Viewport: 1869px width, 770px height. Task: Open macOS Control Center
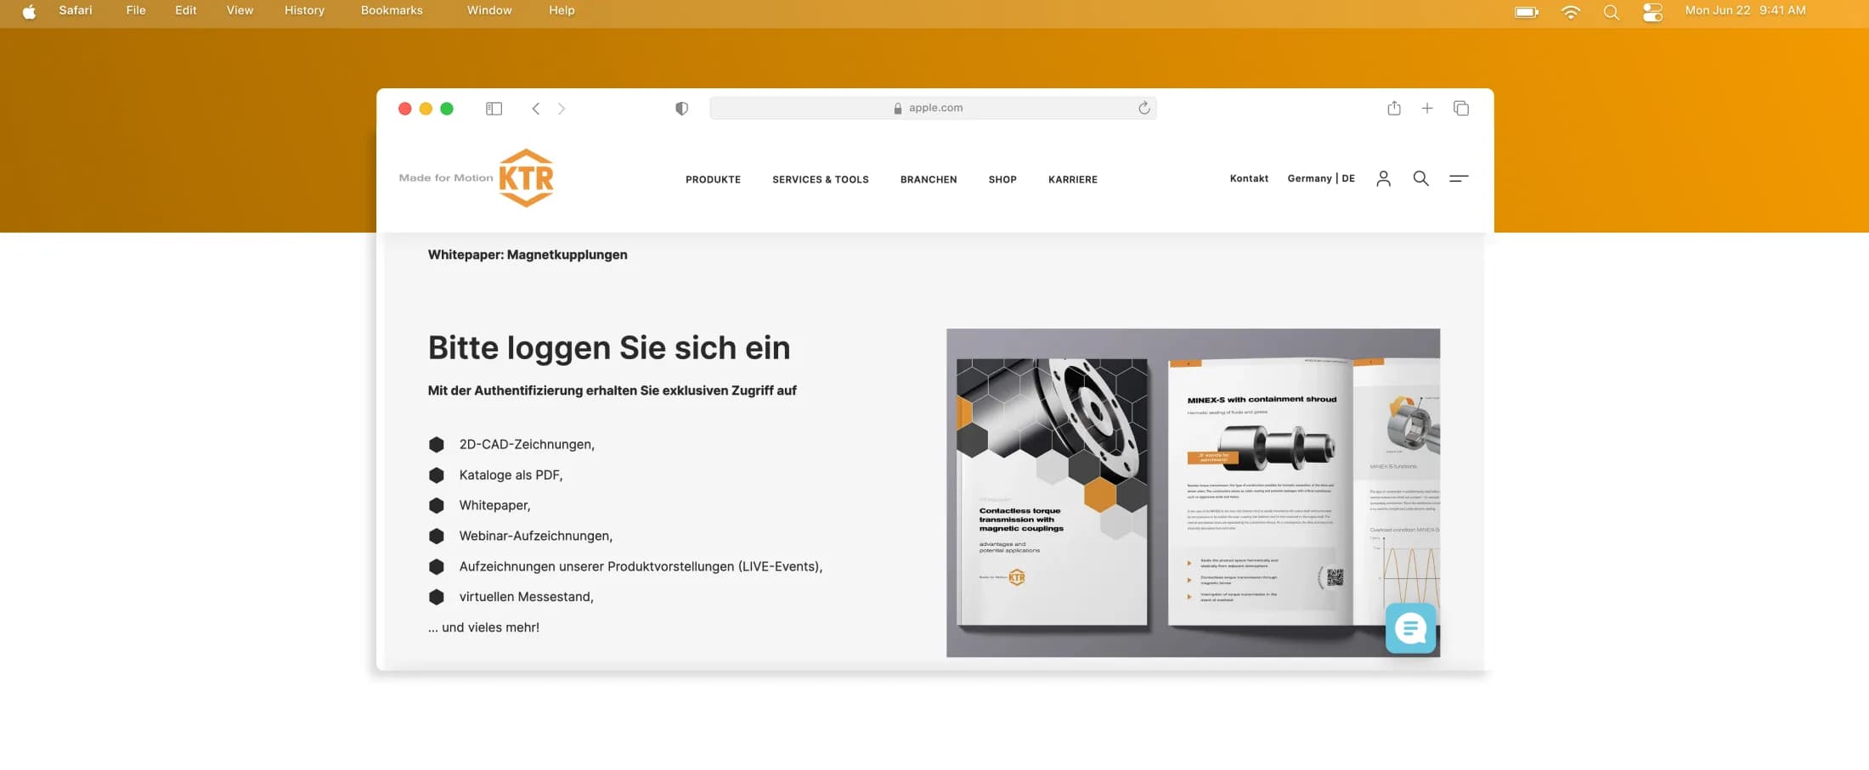tap(1652, 11)
